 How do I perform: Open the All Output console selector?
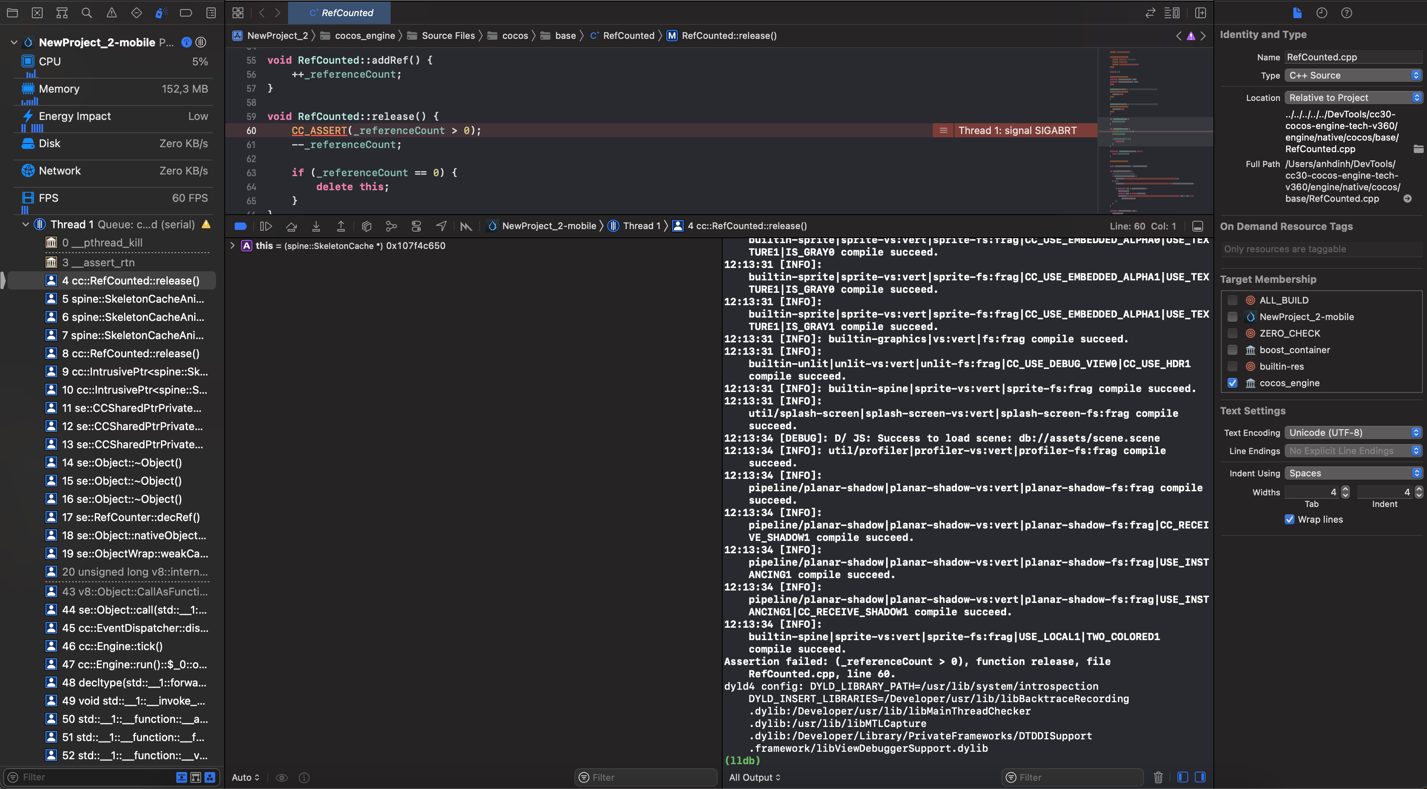coord(754,777)
